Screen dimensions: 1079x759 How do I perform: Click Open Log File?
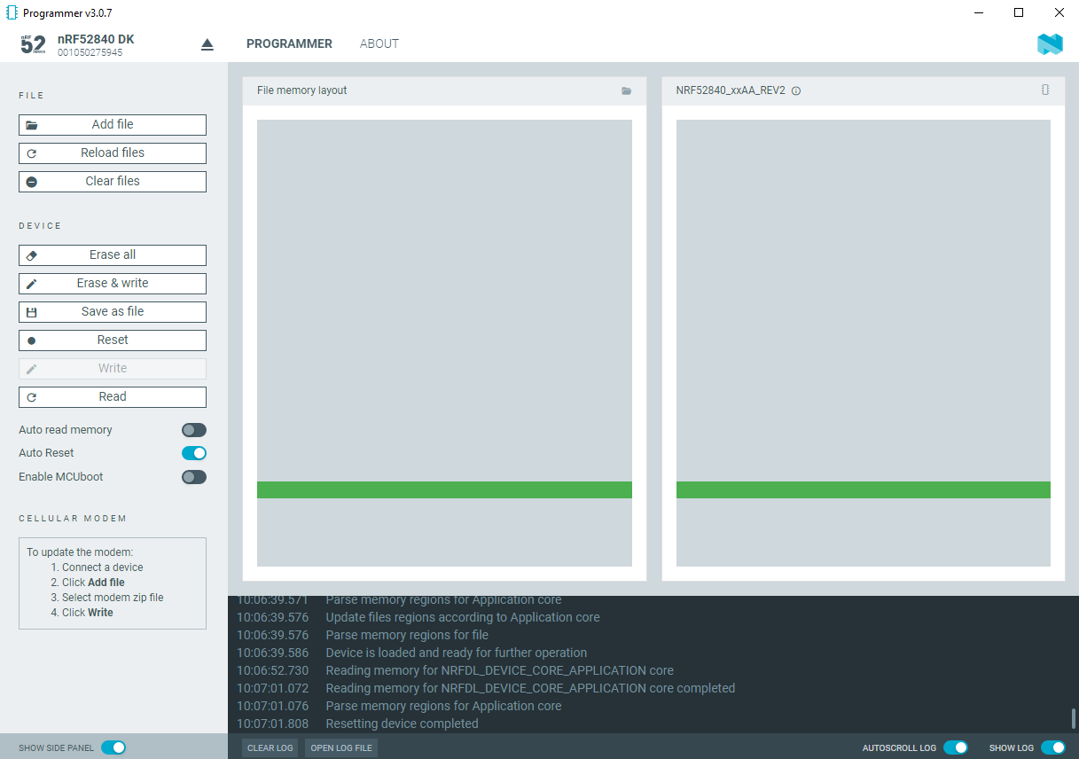pos(341,747)
